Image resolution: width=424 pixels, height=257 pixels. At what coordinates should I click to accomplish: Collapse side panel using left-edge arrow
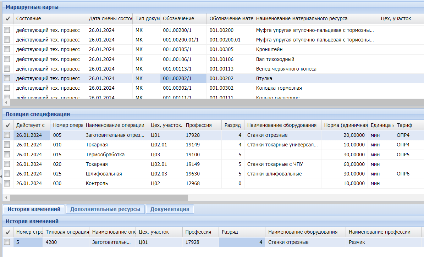coord(1,175)
